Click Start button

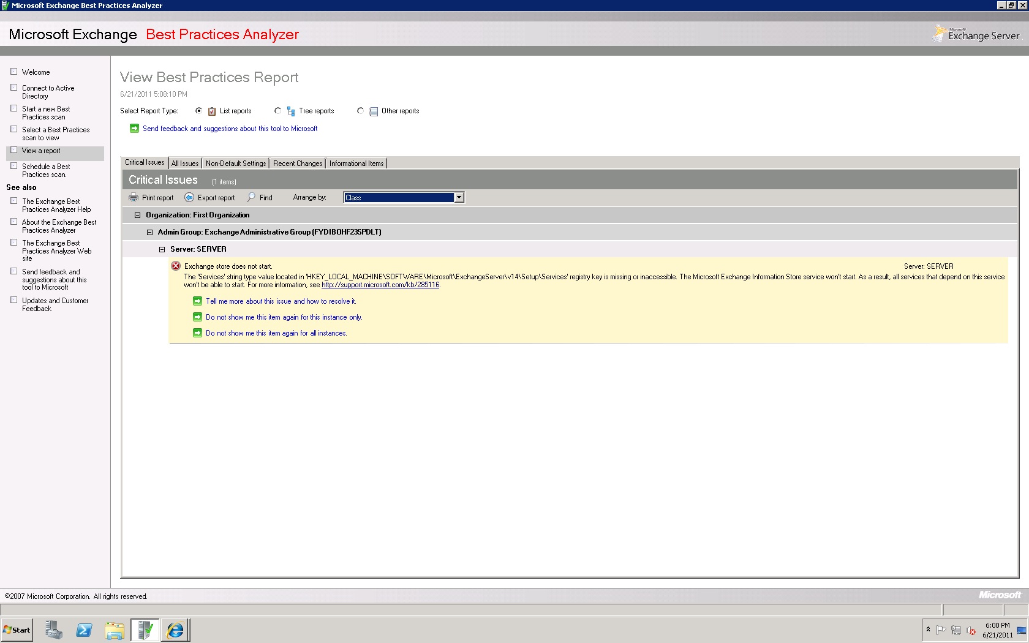[17, 630]
